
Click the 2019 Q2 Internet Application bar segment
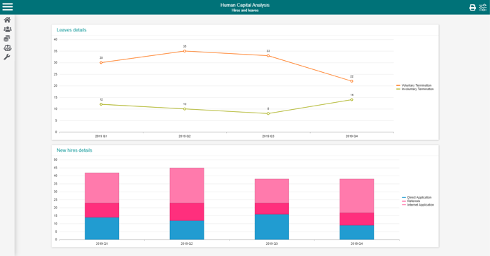(x=187, y=185)
